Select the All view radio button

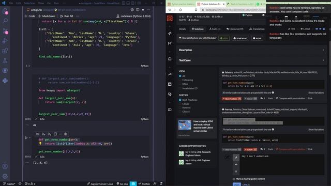(180, 76)
